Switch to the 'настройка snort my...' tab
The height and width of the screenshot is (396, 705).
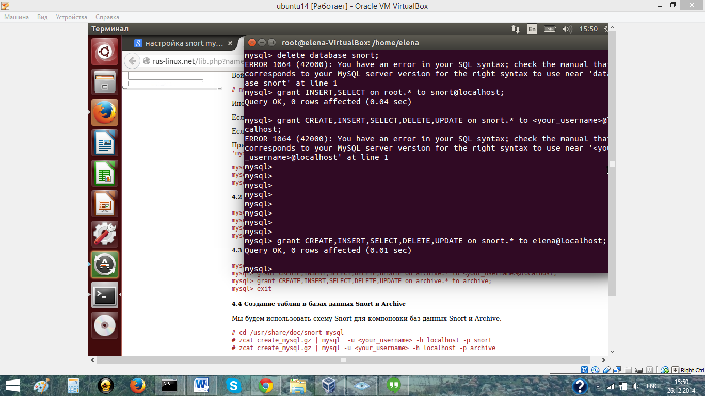(x=184, y=43)
